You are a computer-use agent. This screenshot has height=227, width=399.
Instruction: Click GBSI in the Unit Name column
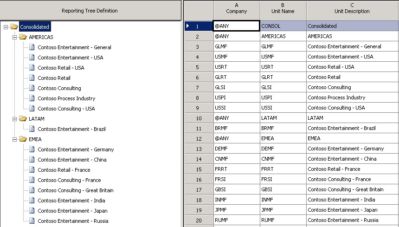click(283, 189)
